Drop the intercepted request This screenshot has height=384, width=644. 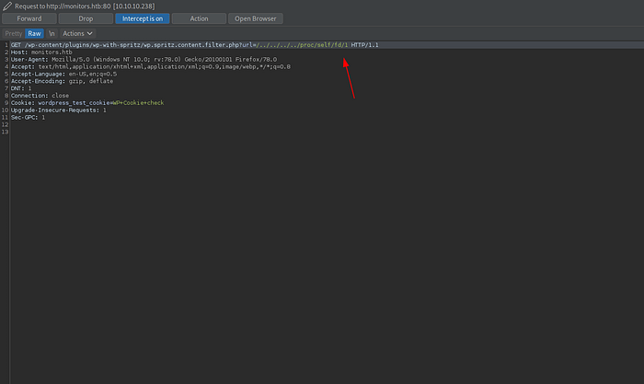click(86, 18)
